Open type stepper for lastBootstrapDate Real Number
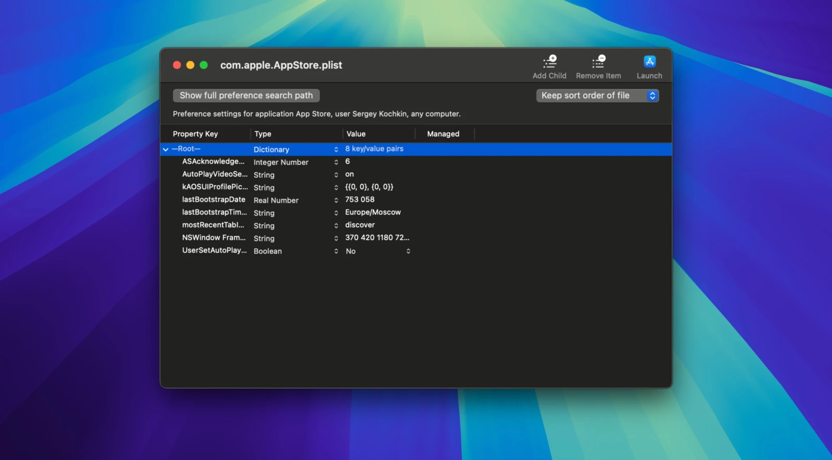 click(x=336, y=200)
